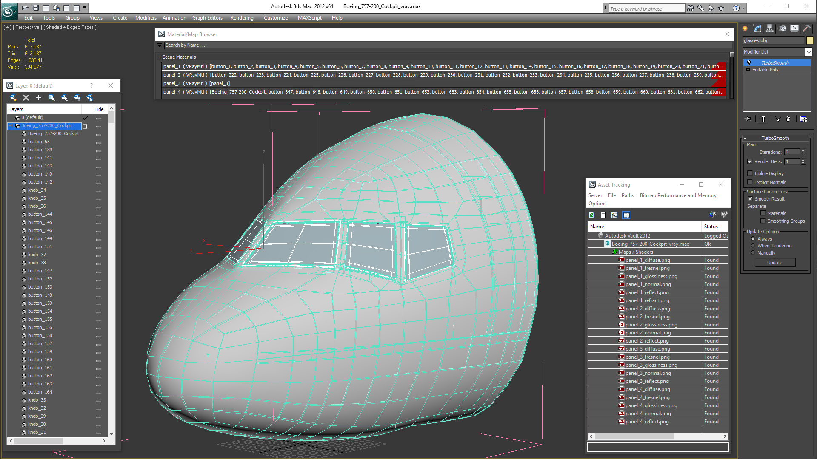The image size is (817, 459).
Task: Click the Save File floppy icon
Action: 36,8
